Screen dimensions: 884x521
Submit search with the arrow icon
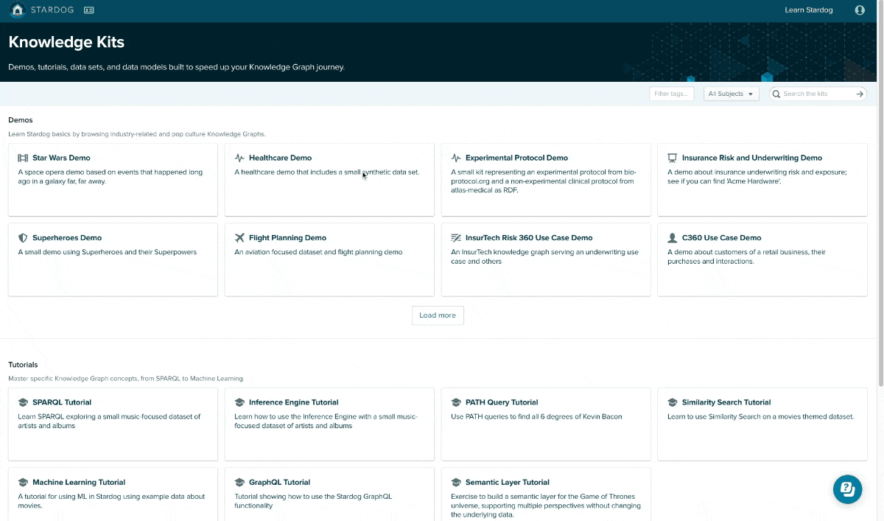[860, 94]
